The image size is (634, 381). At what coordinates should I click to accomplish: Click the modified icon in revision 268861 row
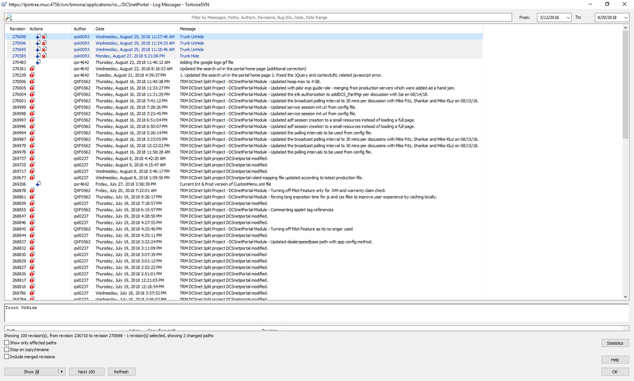click(x=32, y=197)
